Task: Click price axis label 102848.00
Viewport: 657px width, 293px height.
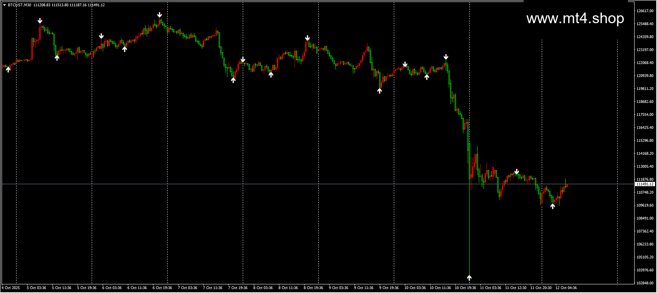Action: click(645, 283)
